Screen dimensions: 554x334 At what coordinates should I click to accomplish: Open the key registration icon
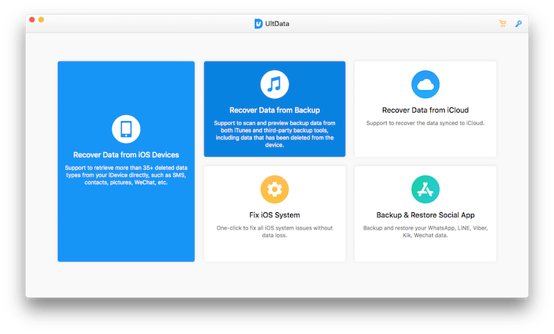(518, 24)
